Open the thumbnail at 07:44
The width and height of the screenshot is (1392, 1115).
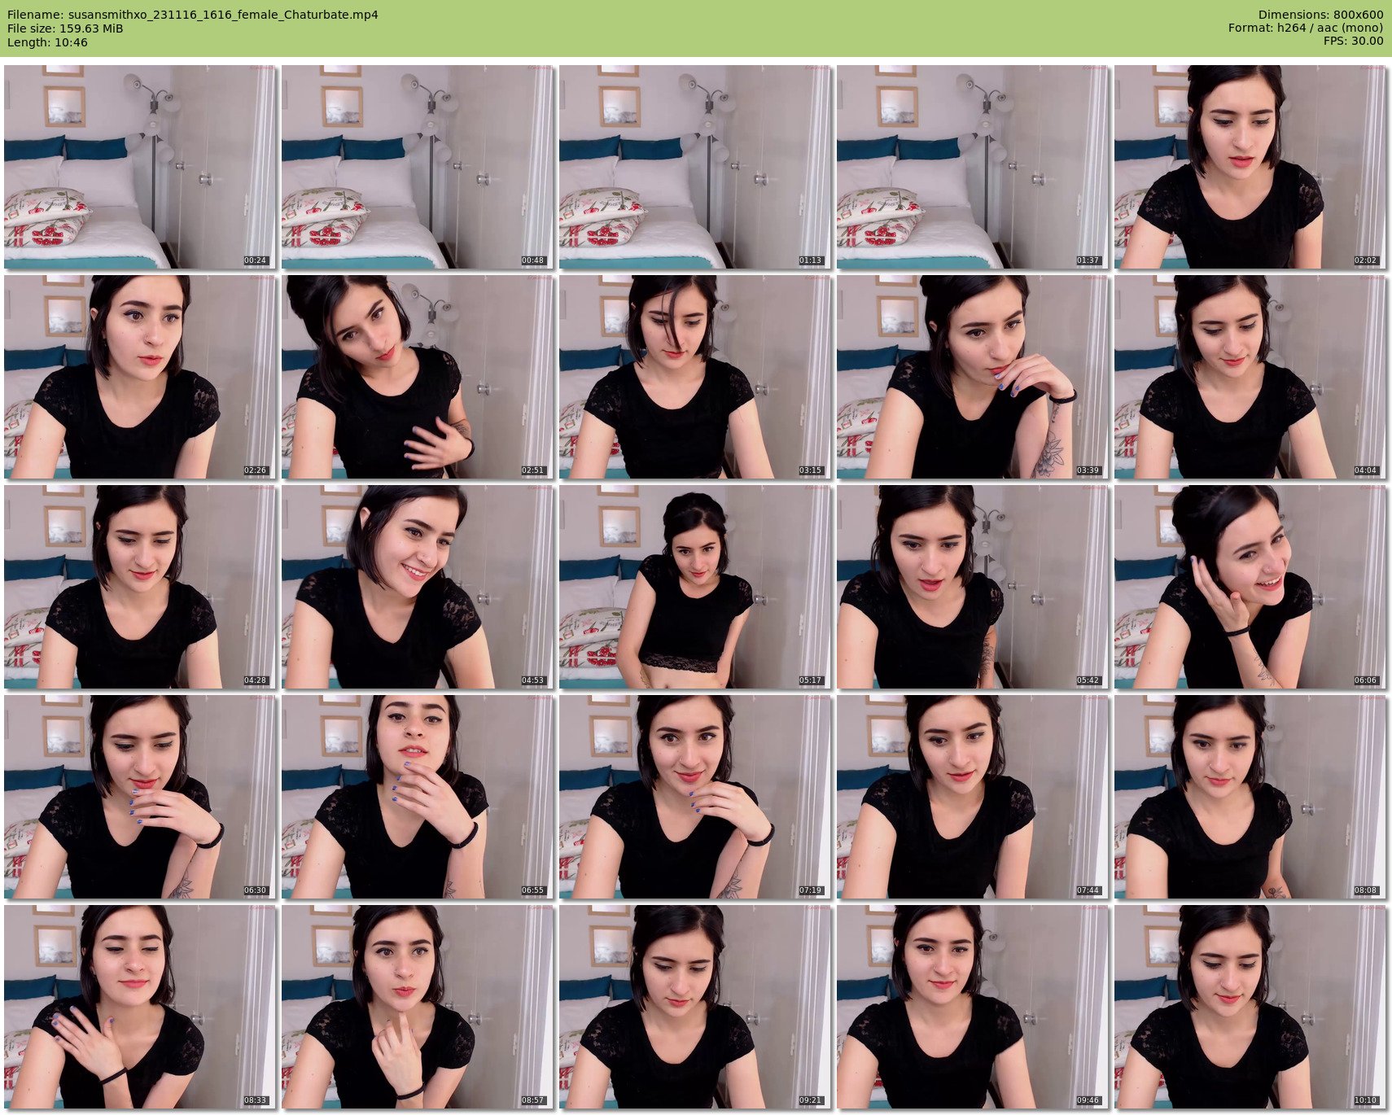973,797
